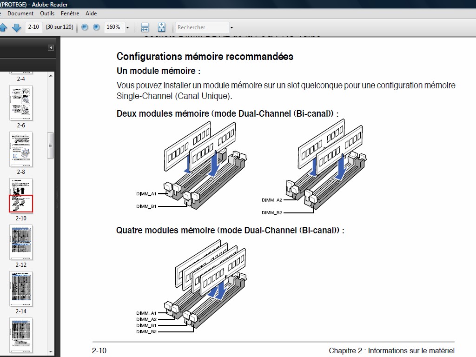
Task: Open the Document menu
Action: [20, 13]
